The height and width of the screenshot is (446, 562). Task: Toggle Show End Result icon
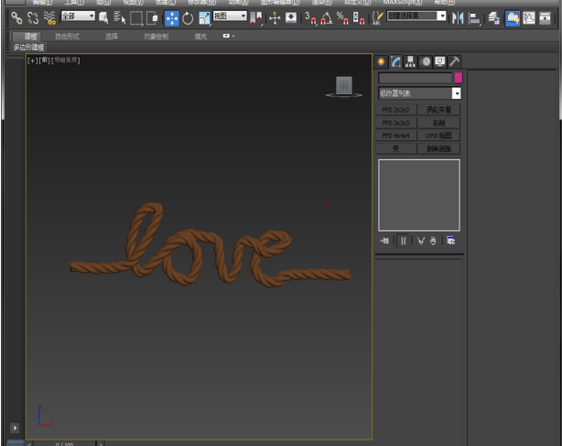click(x=404, y=241)
